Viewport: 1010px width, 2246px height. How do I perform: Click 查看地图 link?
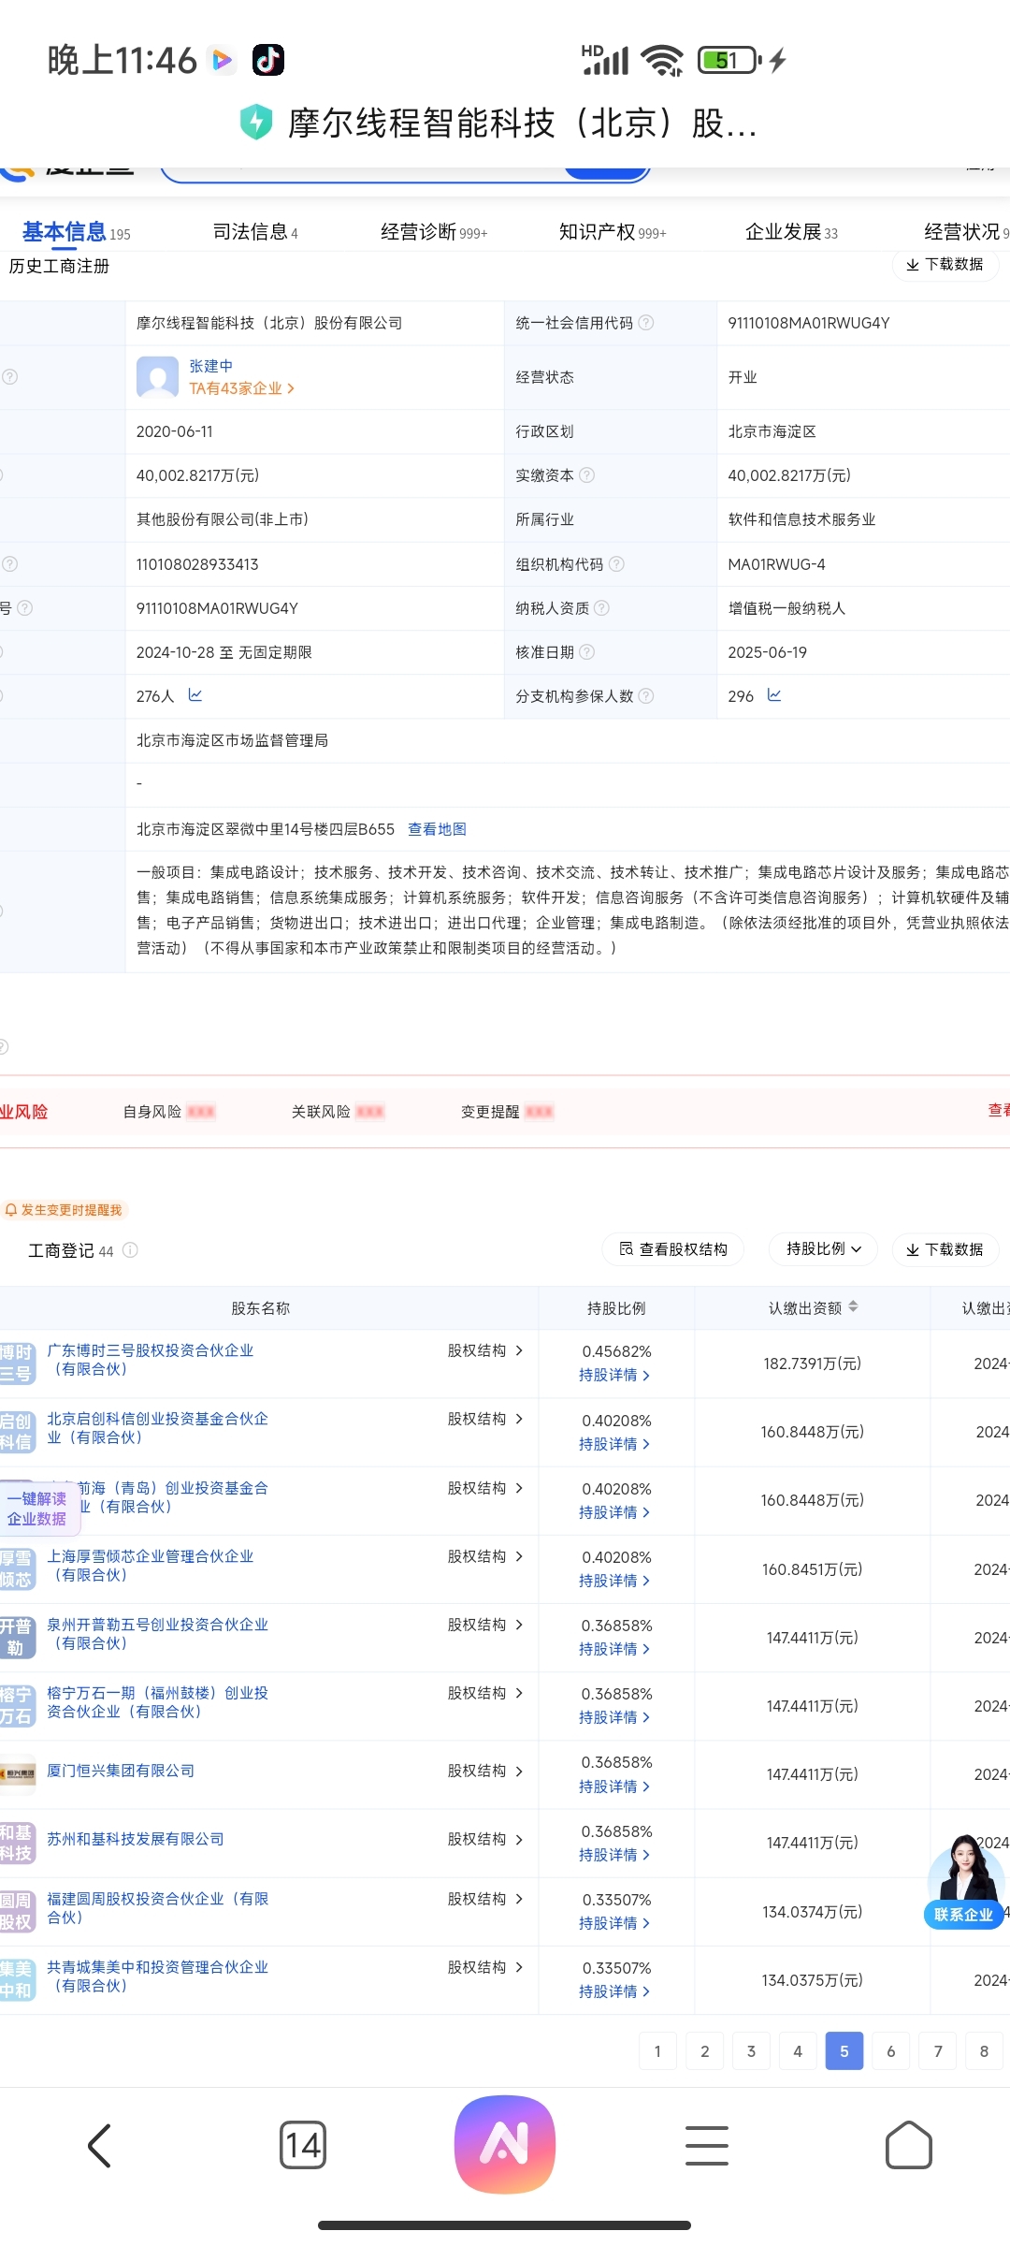pyautogui.click(x=437, y=829)
